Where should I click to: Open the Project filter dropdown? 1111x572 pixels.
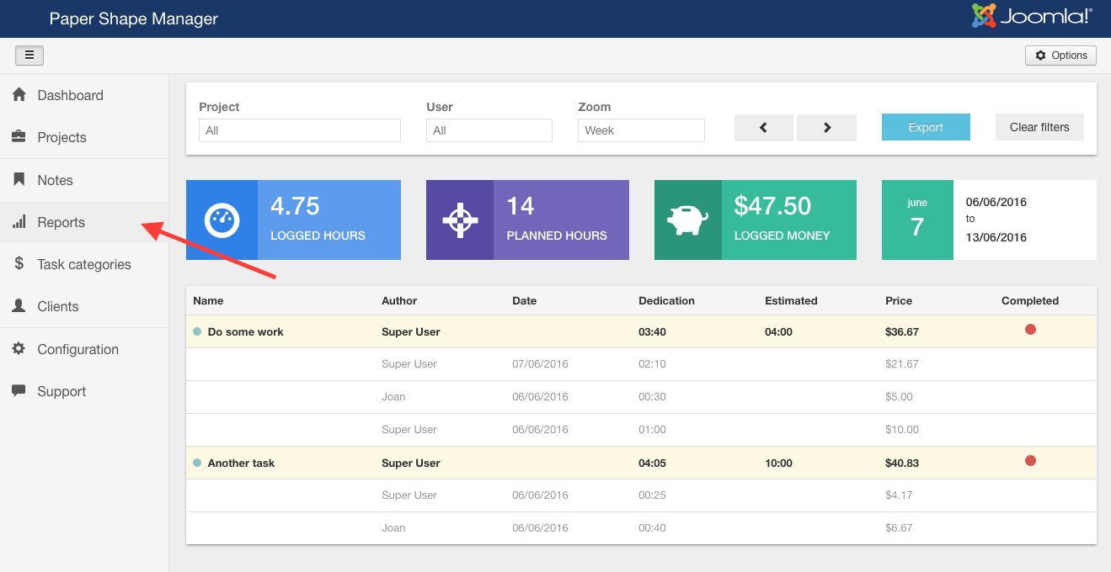coord(300,130)
